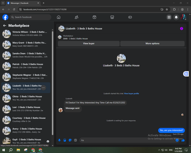
Task: Open a new browser tab
Action: click(44, 3)
